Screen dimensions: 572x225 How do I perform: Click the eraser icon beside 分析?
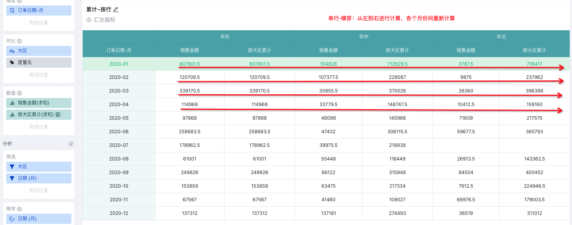pyautogui.click(x=71, y=143)
